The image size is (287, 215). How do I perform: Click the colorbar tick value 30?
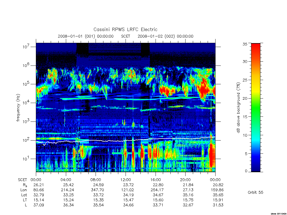[245, 61]
